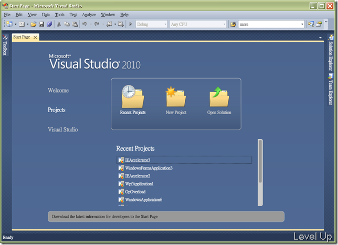
Task: Click the Ready status bar text
Action: [8, 238]
